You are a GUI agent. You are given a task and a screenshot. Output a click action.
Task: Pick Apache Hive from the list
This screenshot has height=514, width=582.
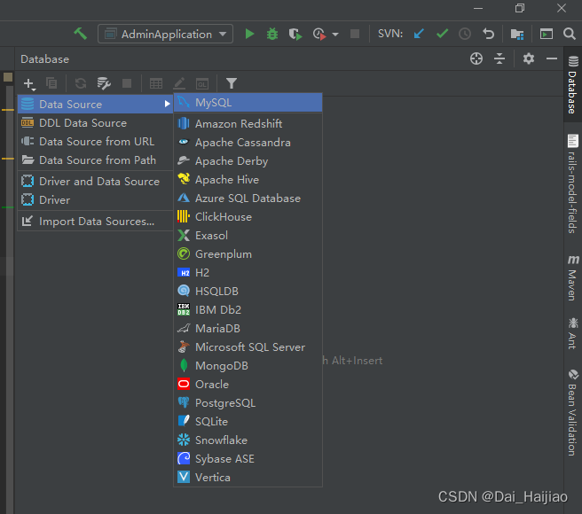click(248, 180)
